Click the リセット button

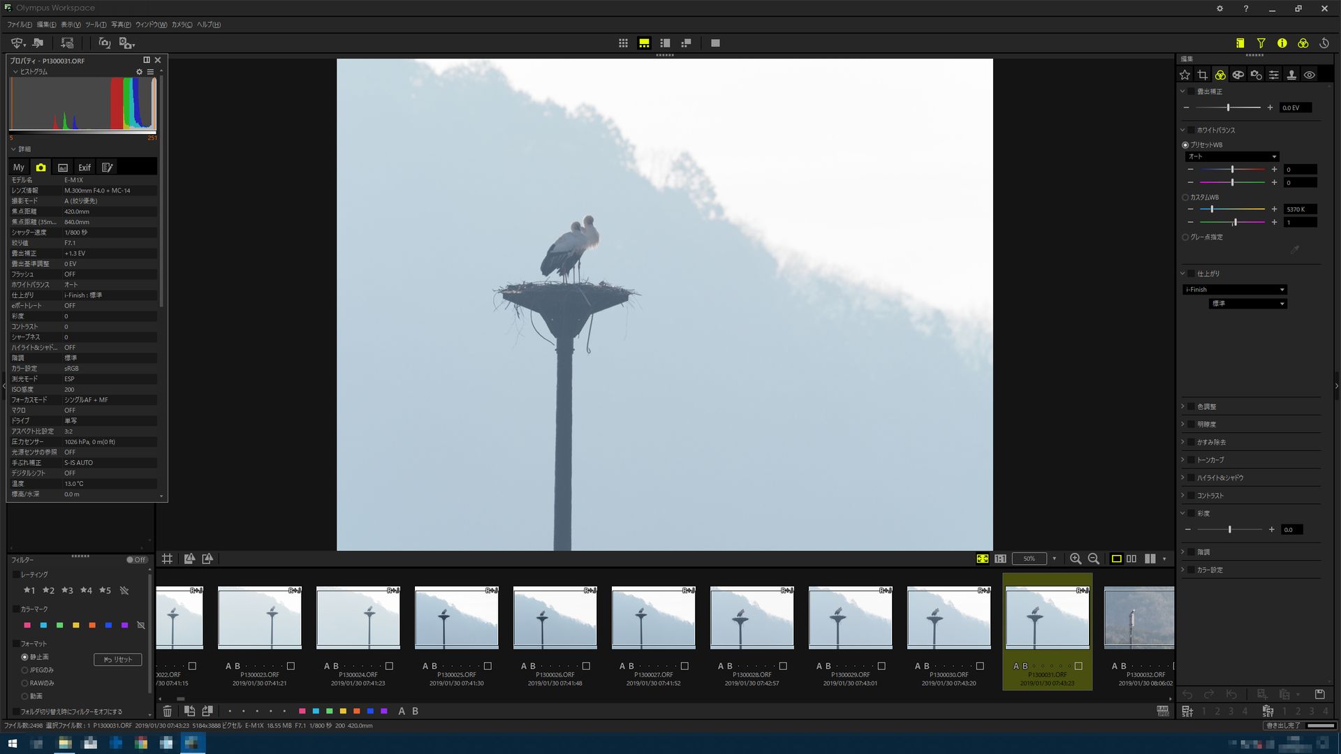[117, 659]
